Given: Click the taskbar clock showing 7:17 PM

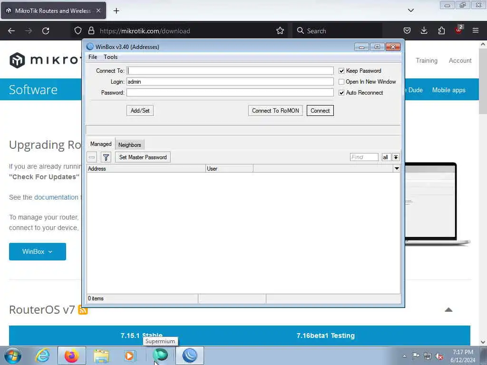Looking at the screenshot, I should coord(463,356).
